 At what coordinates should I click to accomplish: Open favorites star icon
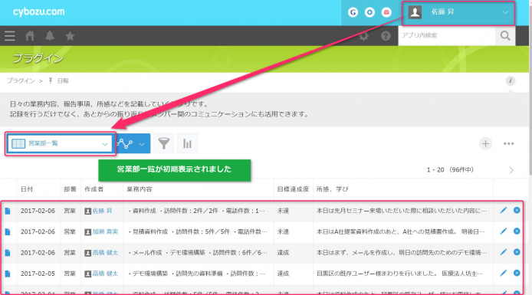[x=70, y=35]
